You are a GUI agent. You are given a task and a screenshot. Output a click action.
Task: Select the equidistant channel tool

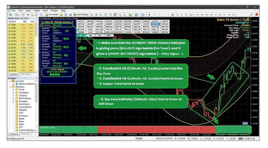pyautogui.click(x=173, y=15)
